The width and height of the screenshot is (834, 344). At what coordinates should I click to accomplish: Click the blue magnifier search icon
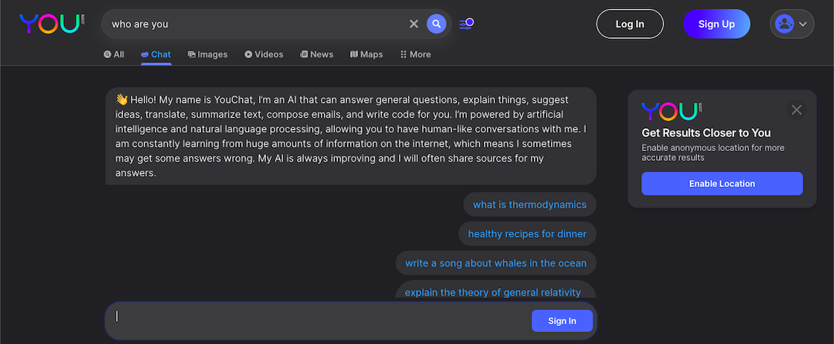[436, 24]
